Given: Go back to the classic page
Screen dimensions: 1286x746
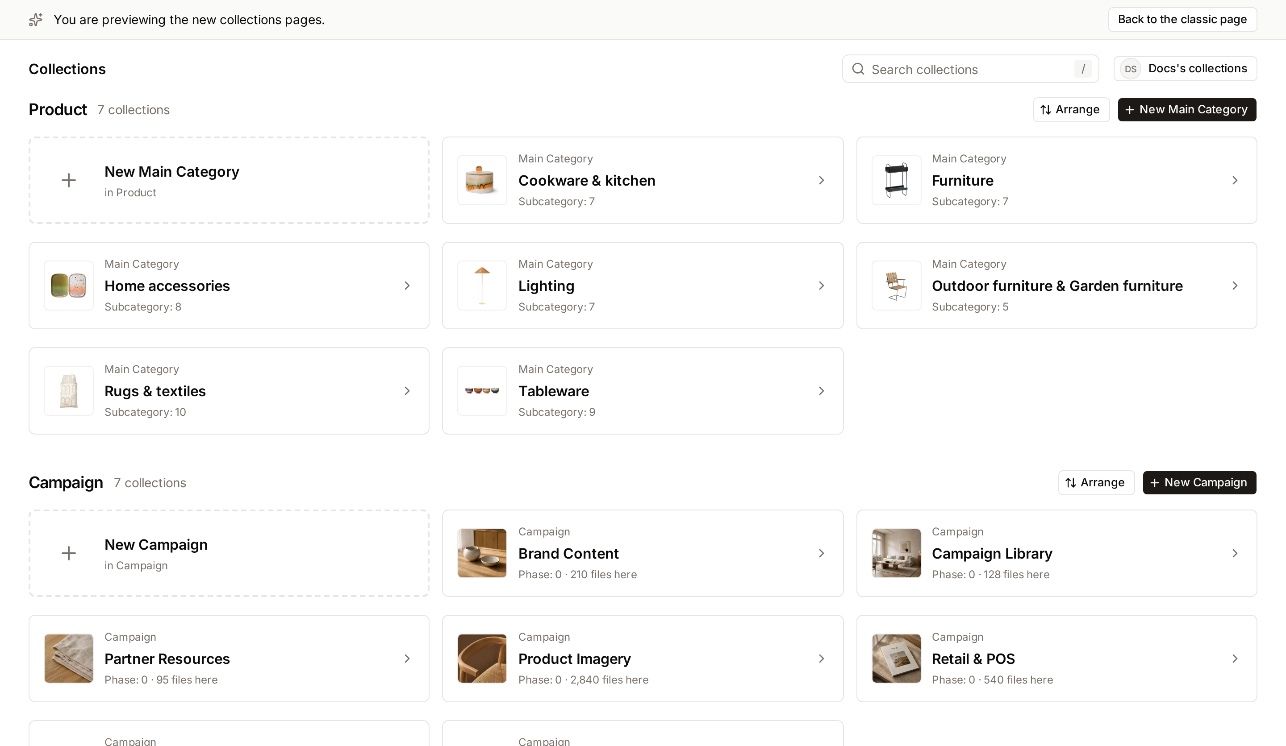Looking at the screenshot, I should [1182, 19].
